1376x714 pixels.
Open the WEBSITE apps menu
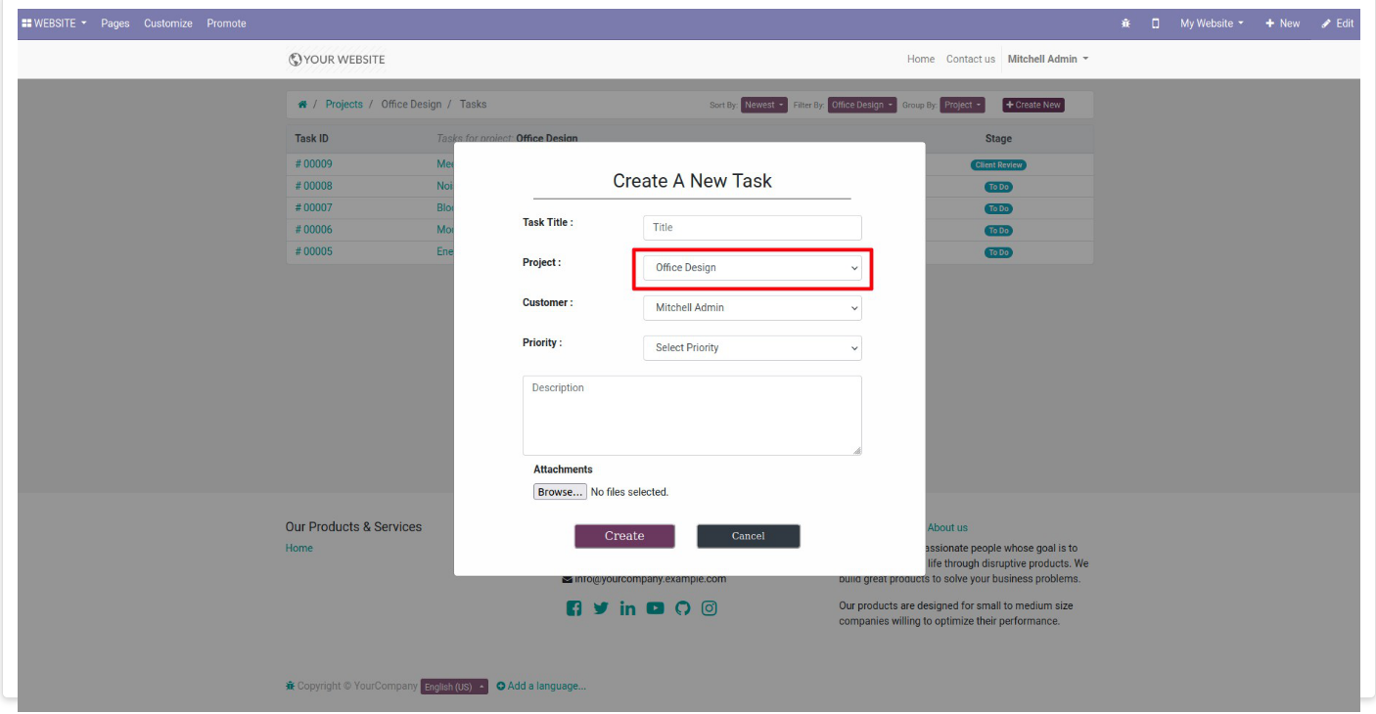[x=54, y=23]
